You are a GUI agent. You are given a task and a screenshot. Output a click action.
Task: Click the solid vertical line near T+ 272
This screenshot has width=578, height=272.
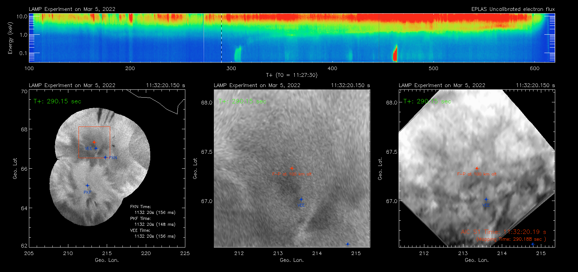(204, 38)
